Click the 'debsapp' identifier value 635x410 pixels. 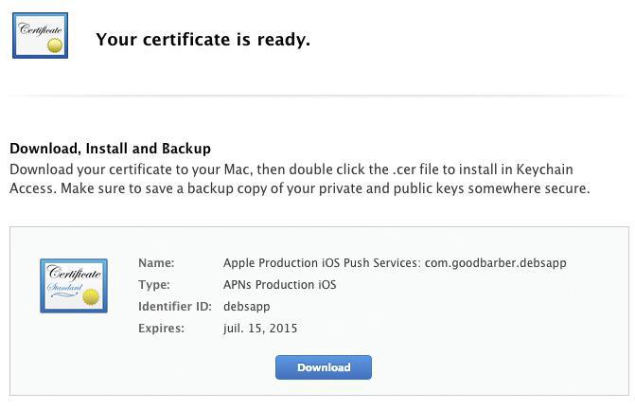click(246, 307)
